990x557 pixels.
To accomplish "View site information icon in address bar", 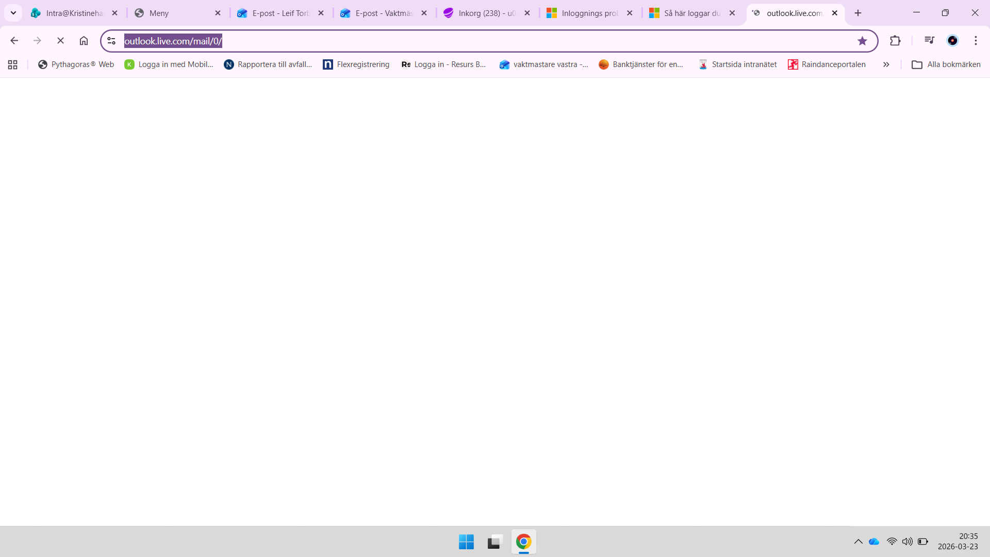I will 111,41.
